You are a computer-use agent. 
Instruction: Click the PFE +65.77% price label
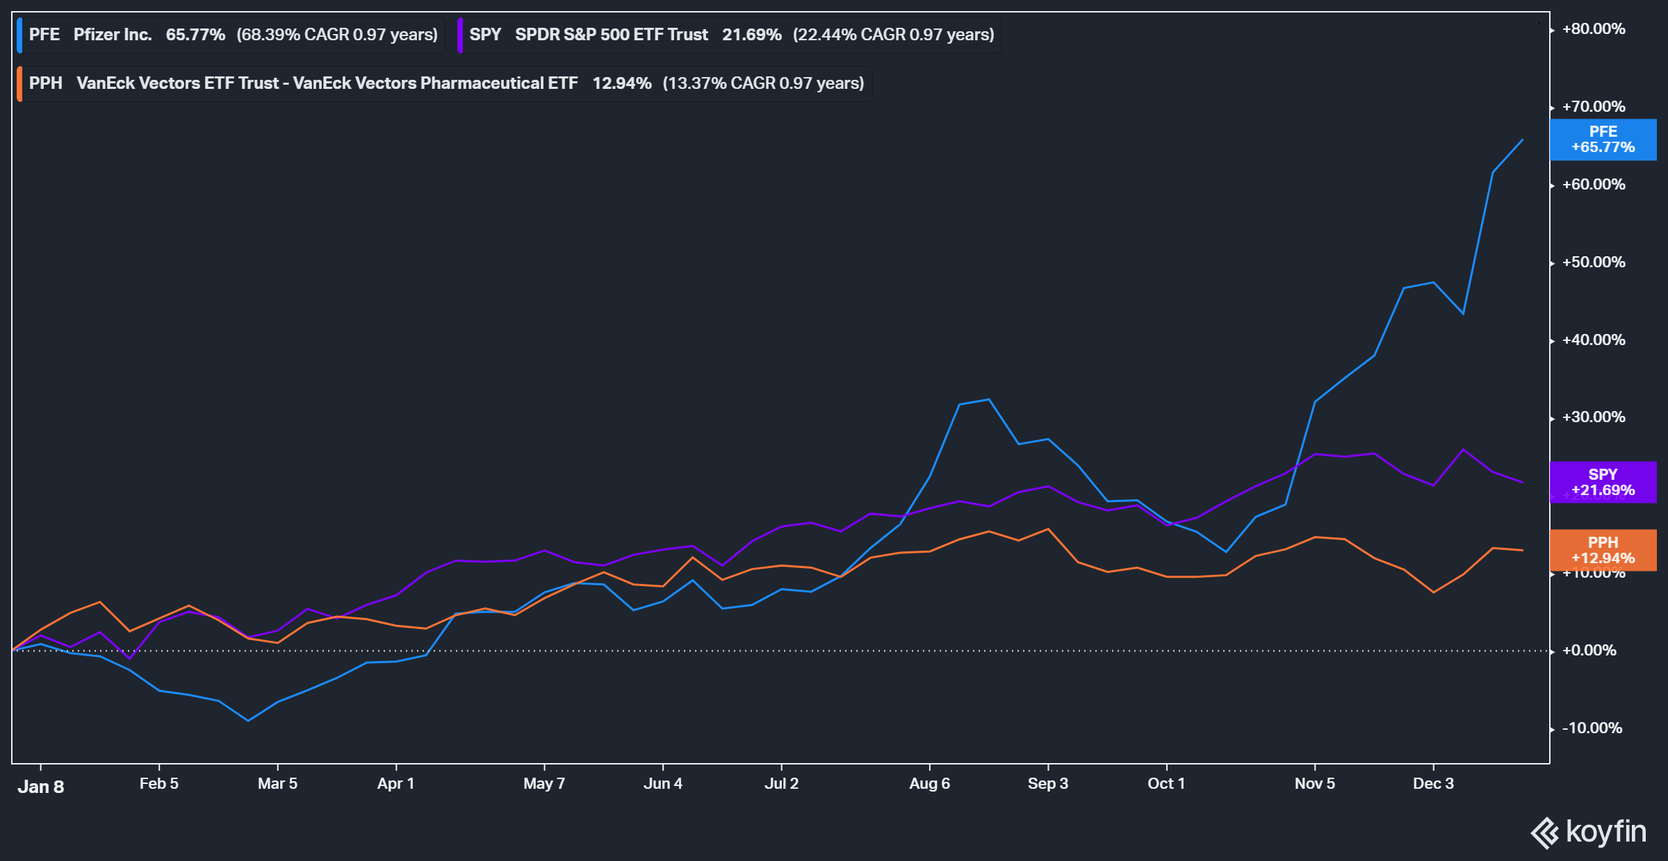(1603, 140)
